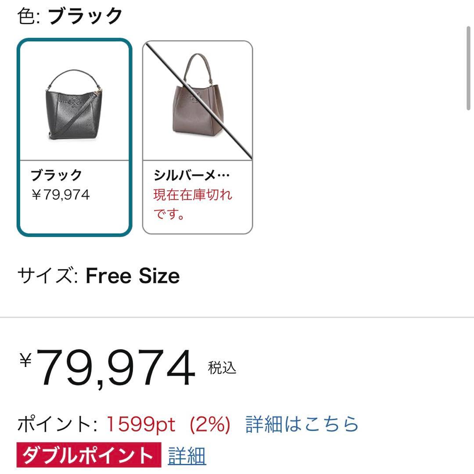This screenshot has width=474, height=474.
Task: Click the Free Size size option
Action: coord(132,276)
